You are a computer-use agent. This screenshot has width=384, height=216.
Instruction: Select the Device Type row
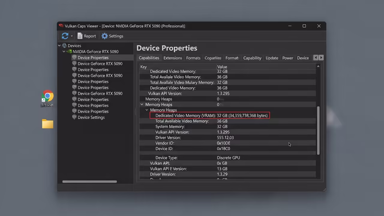(x=227, y=158)
